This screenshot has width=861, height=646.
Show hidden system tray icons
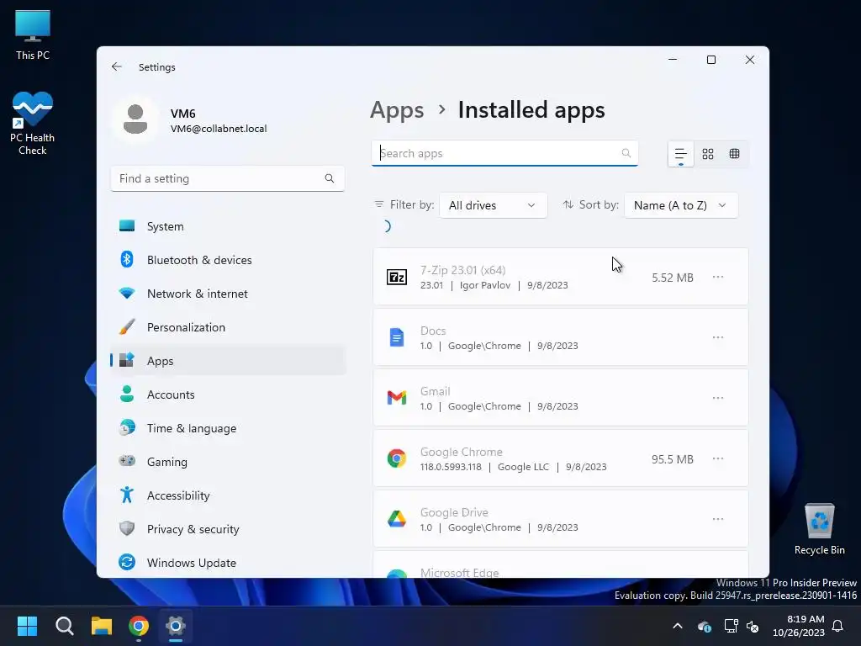pyautogui.click(x=678, y=626)
